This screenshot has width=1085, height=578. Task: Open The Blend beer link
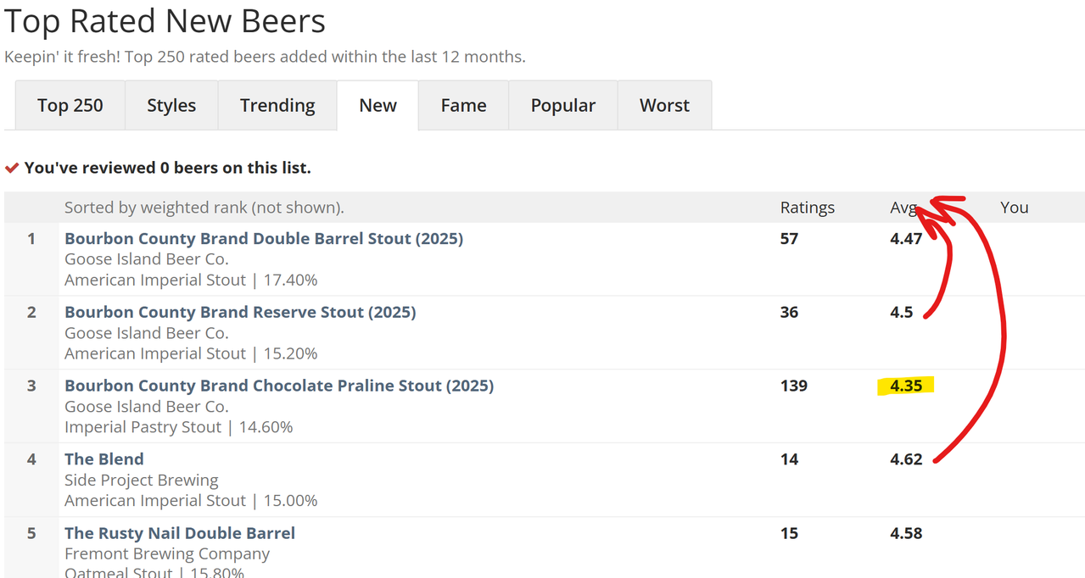pos(104,459)
